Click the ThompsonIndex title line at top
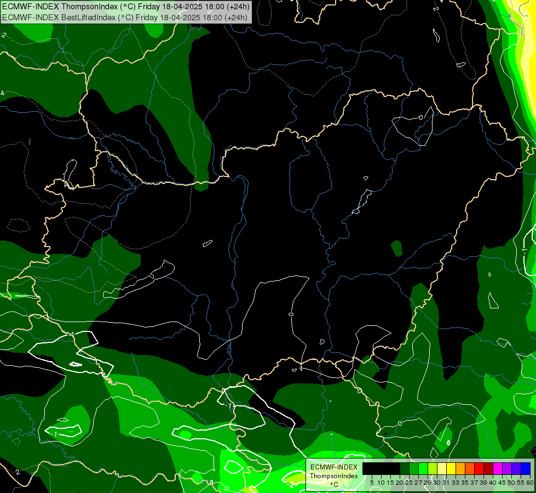 tap(126, 7)
